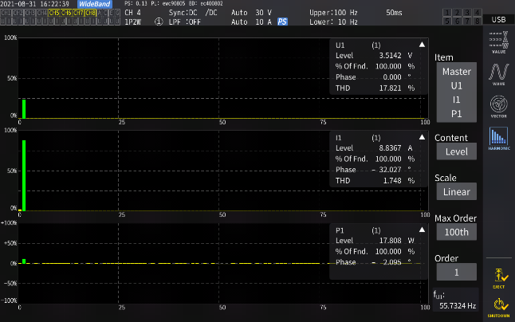Click the Order value field
This screenshot has width=515, height=322.
[x=456, y=273]
